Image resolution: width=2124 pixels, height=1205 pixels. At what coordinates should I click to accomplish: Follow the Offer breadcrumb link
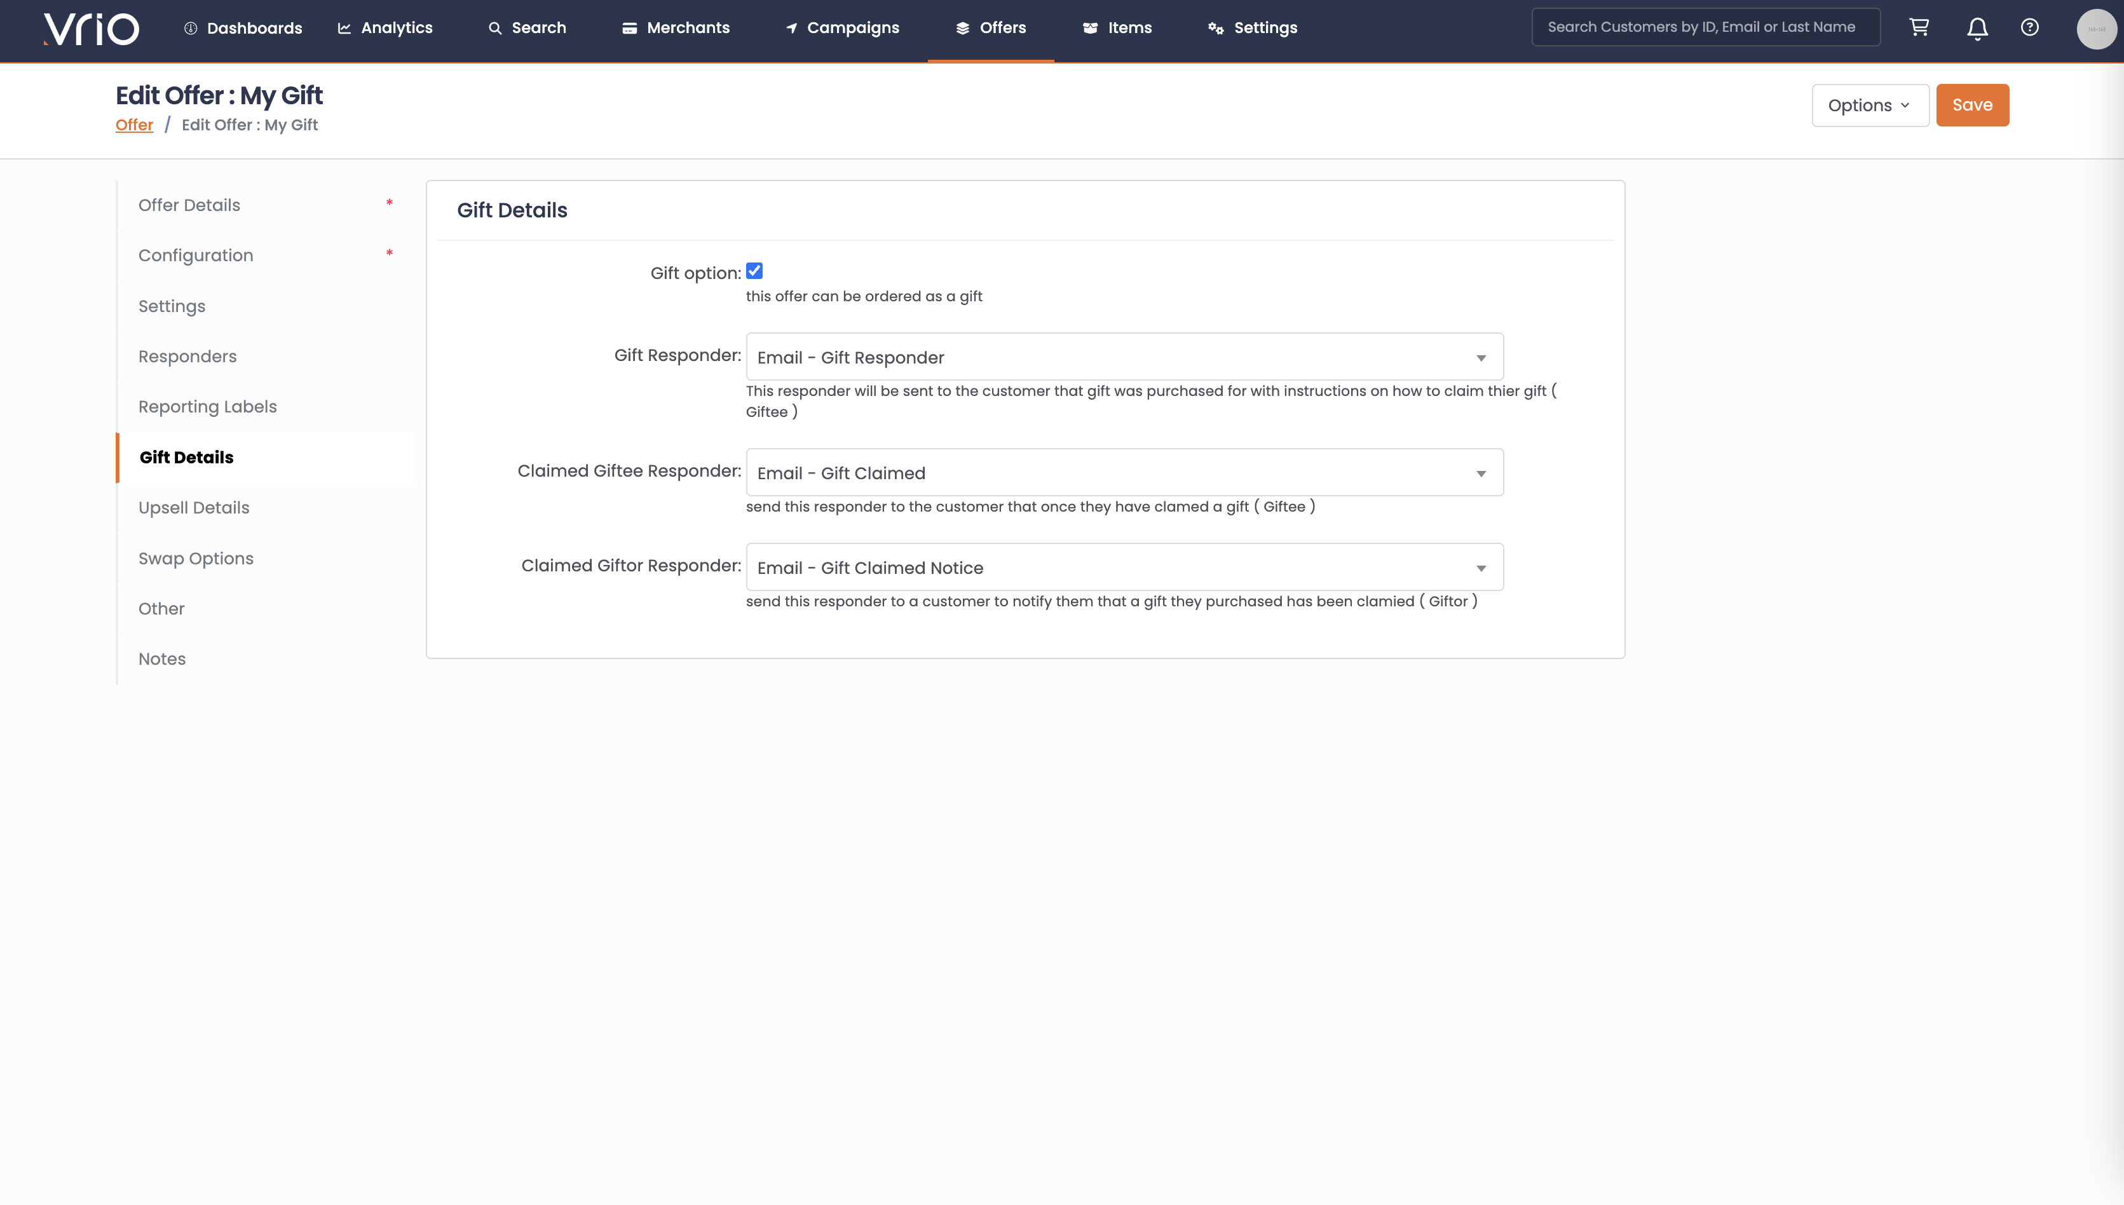tap(134, 125)
